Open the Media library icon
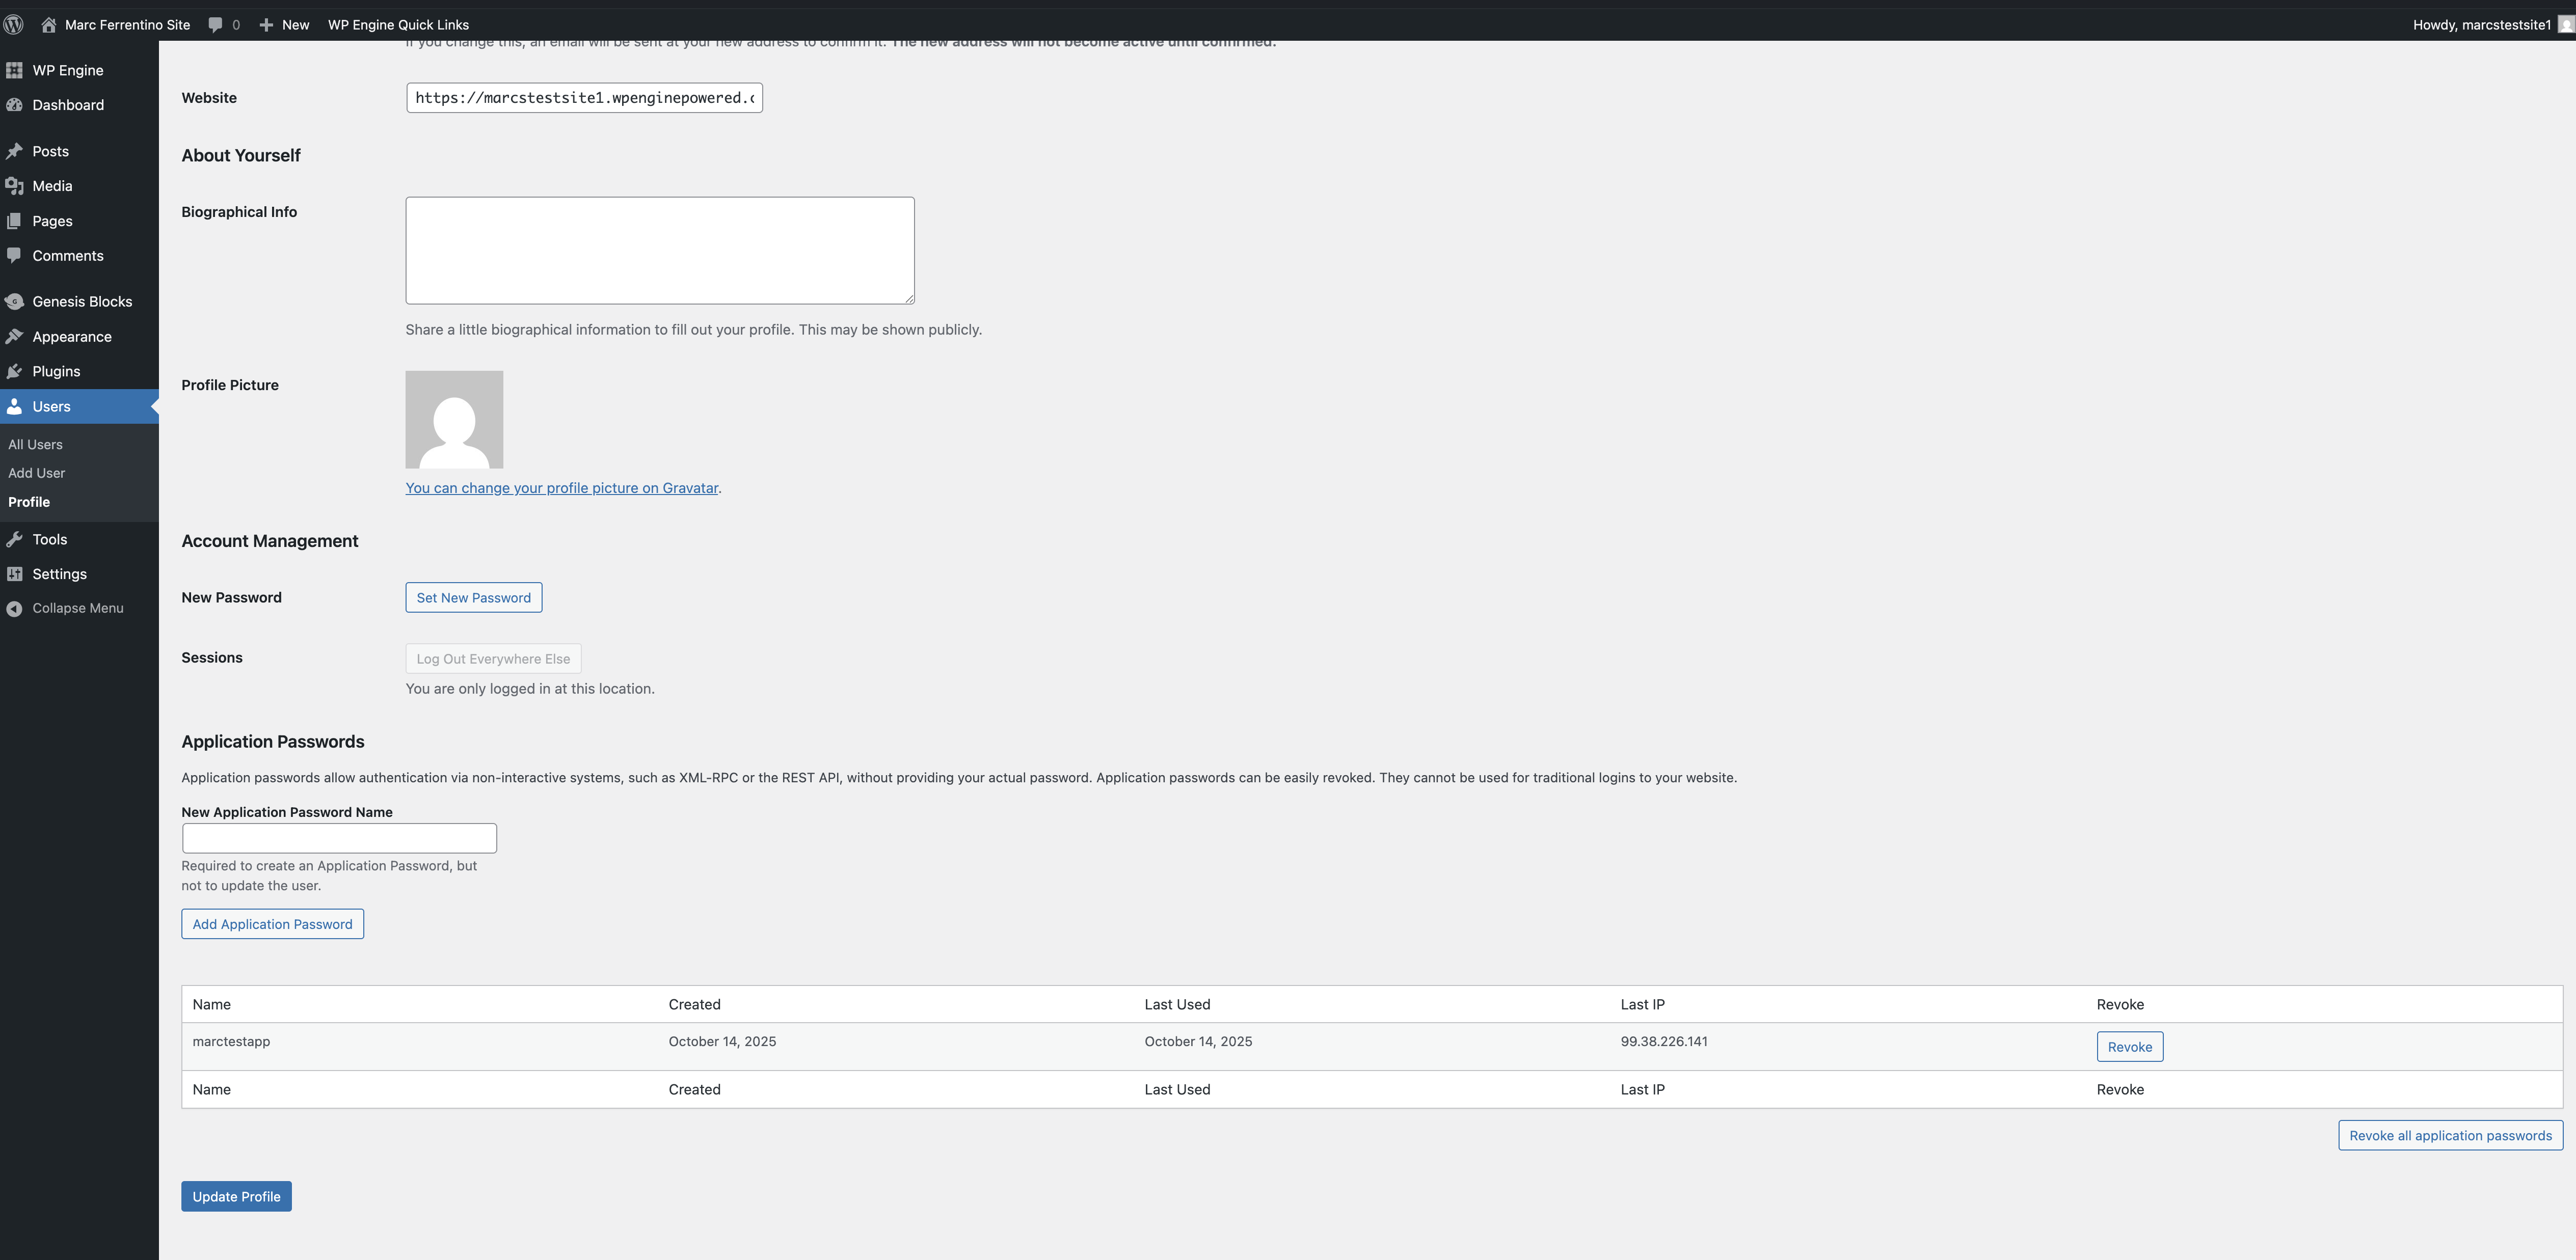This screenshot has height=1260, width=2576. coord(16,185)
